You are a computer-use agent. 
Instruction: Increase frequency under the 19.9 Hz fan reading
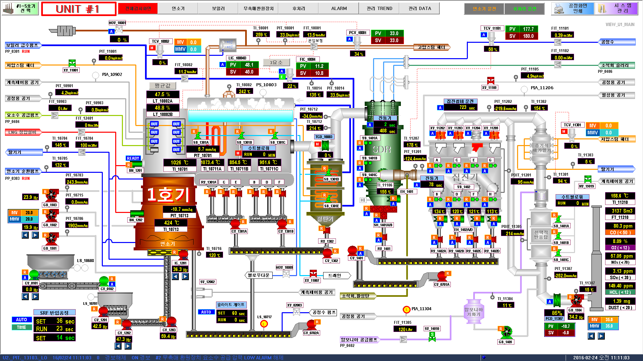(35, 235)
